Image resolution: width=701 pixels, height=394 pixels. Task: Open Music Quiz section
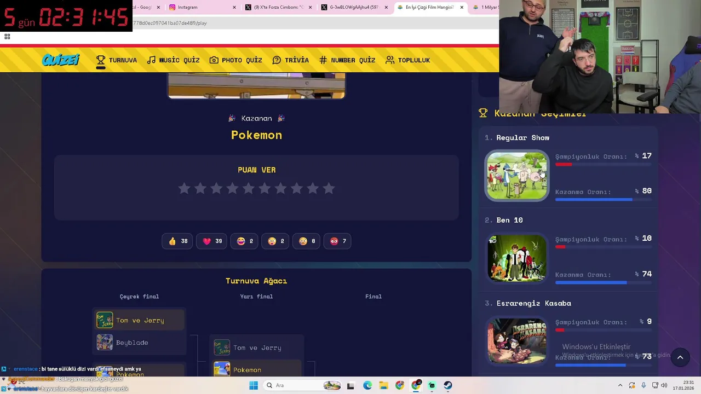(x=173, y=60)
